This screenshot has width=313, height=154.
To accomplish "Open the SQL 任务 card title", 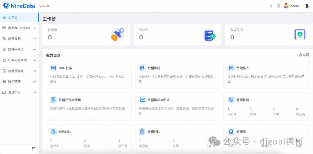I will pos(65,68).
